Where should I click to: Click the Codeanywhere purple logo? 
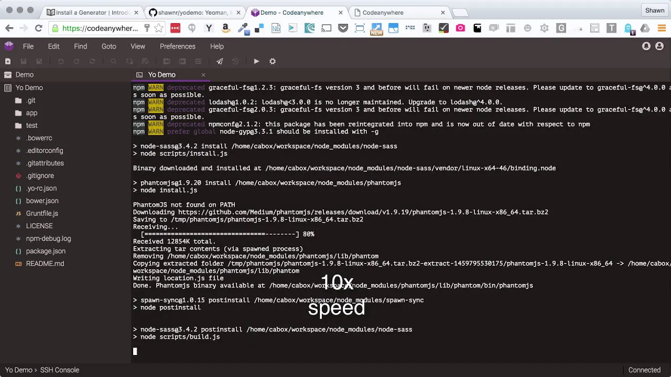point(8,46)
